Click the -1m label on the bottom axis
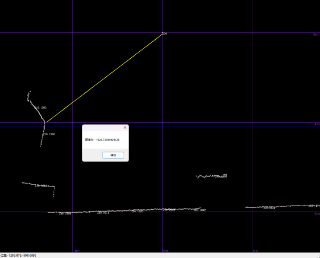 [x=76, y=251]
